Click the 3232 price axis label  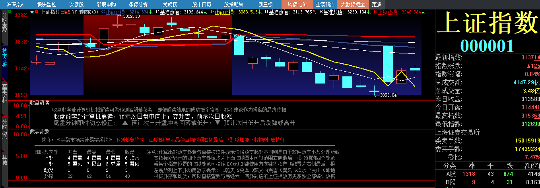coord(21,41)
